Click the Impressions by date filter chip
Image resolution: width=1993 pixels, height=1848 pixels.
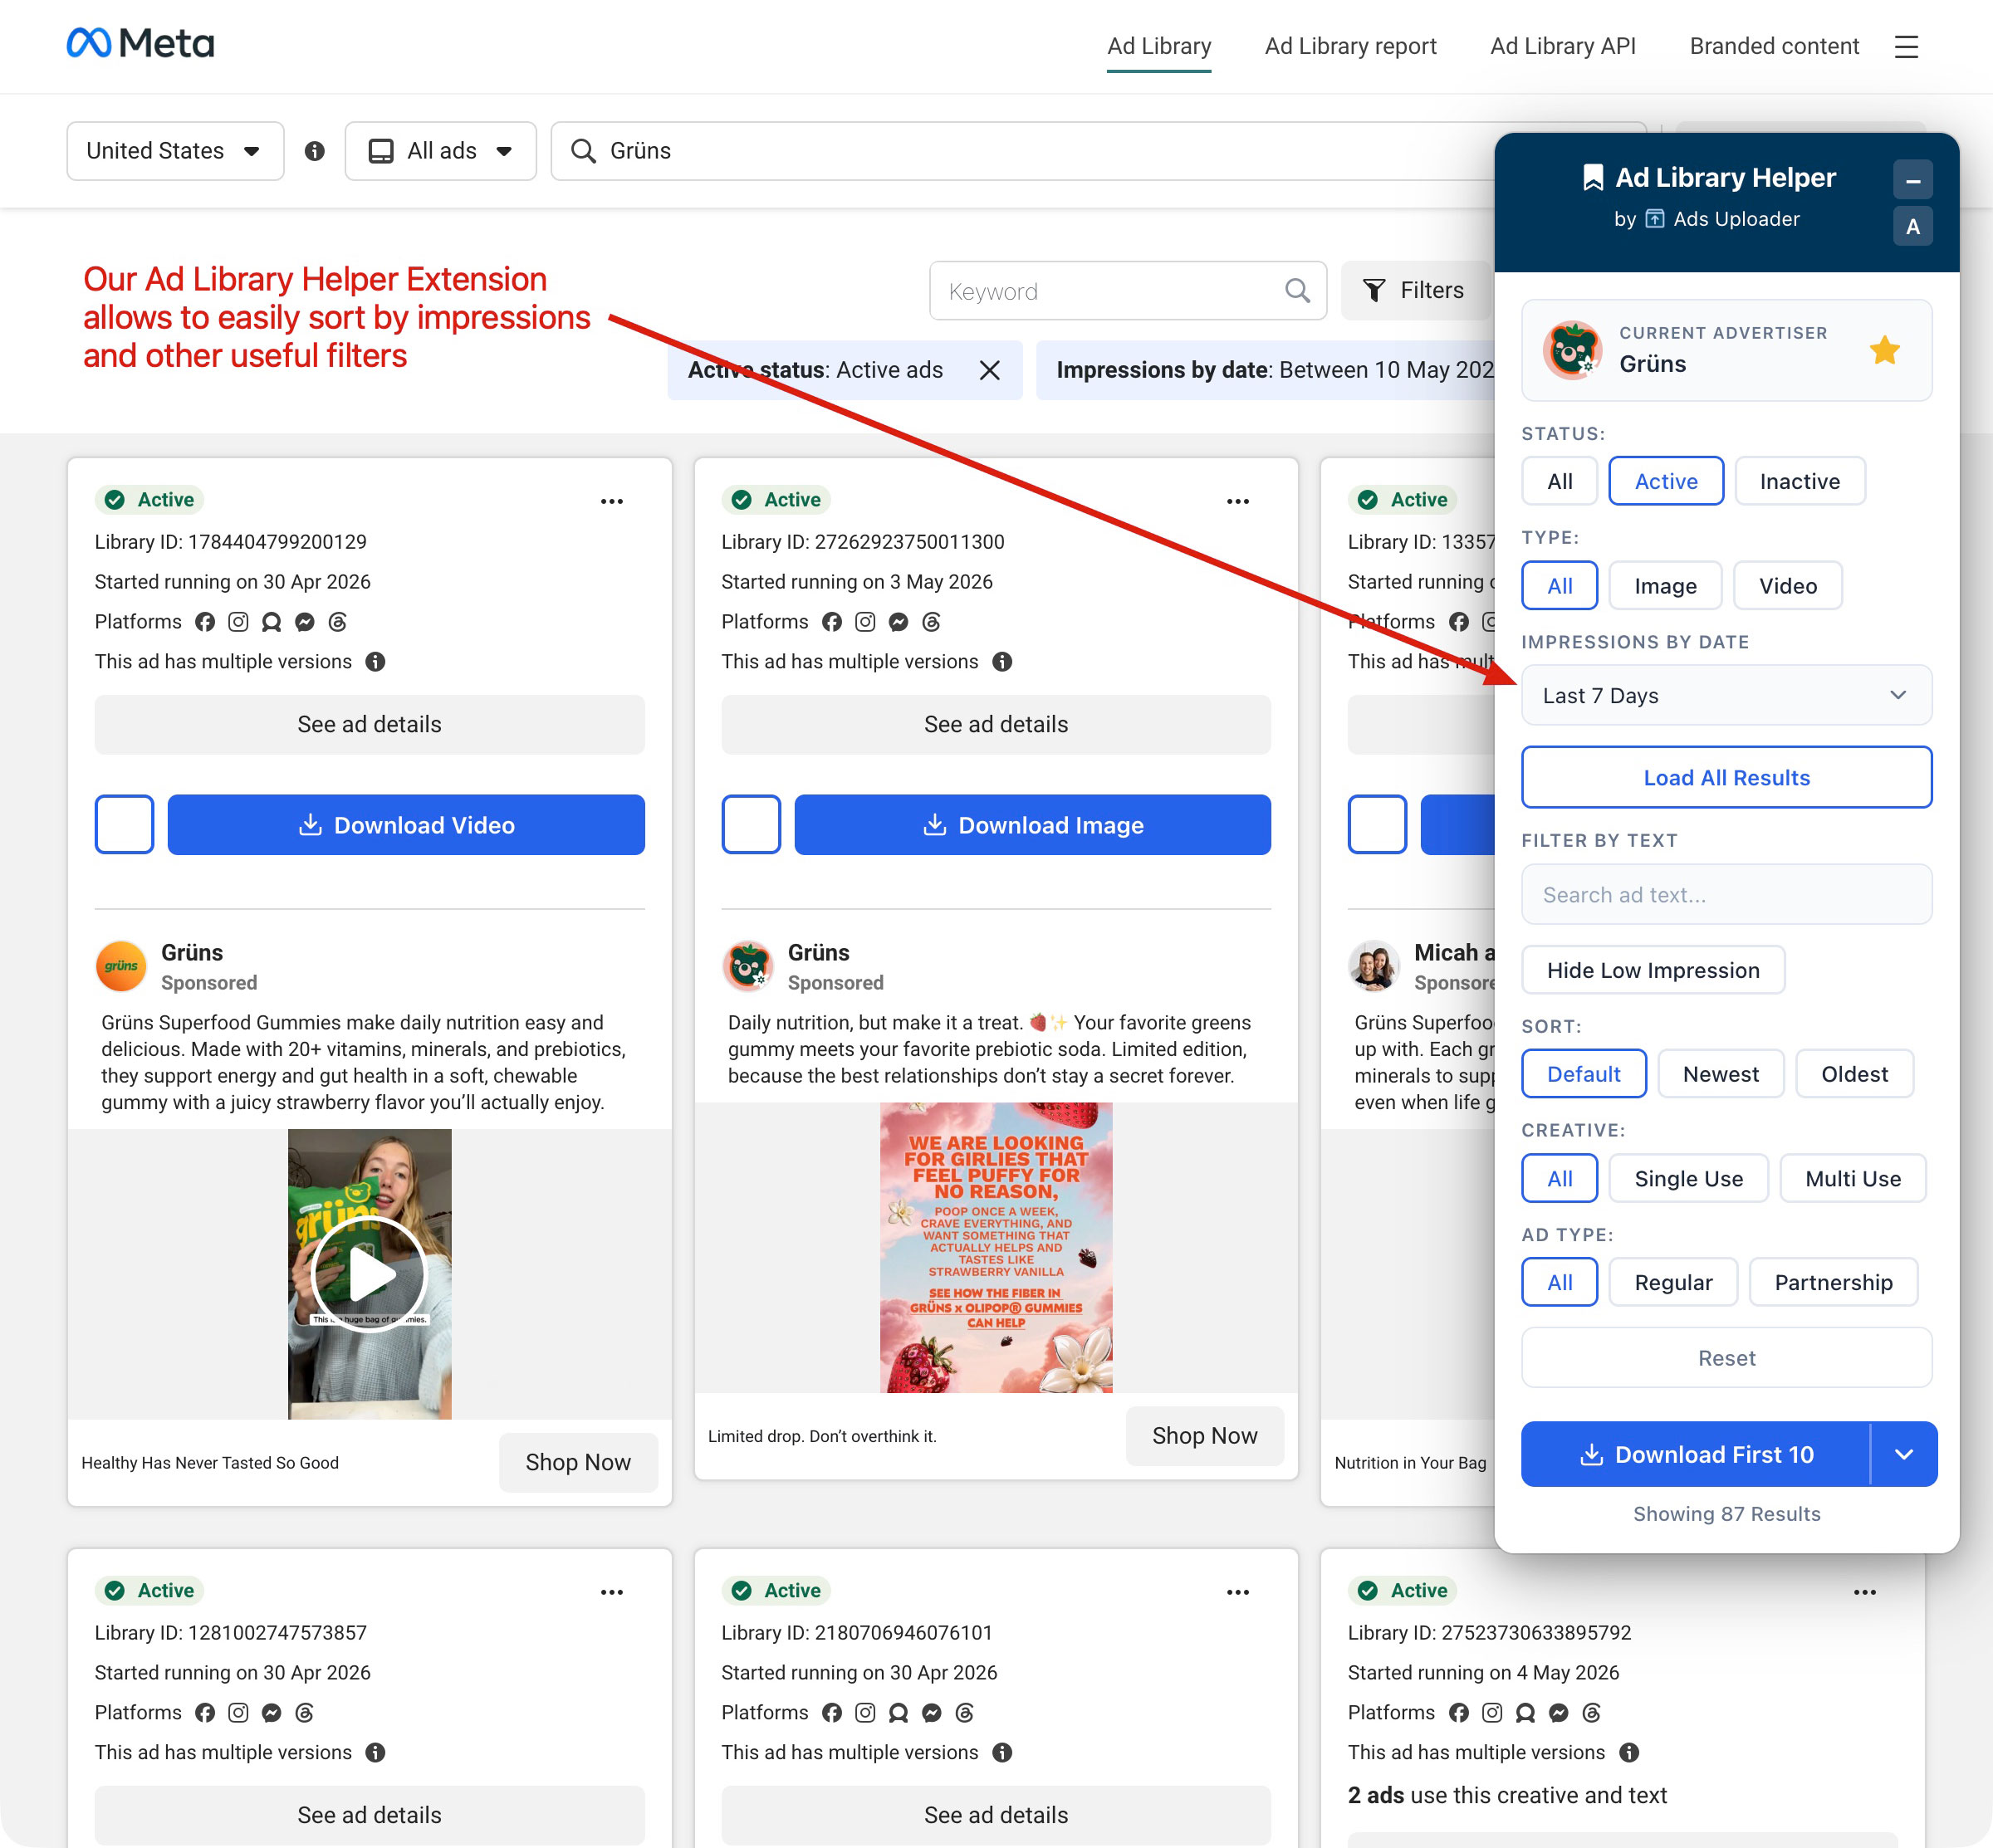click(x=1265, y=370)
